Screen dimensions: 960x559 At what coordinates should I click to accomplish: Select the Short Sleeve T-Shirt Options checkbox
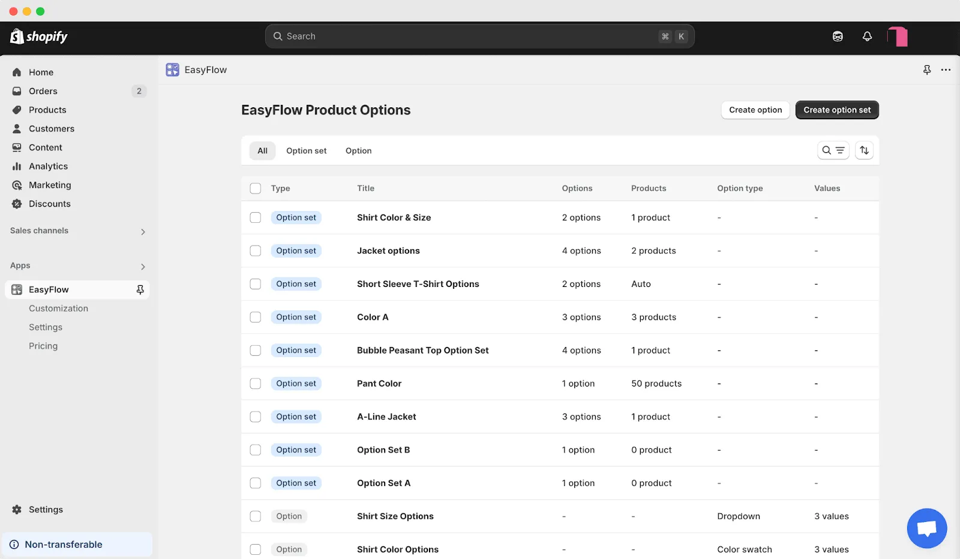pyautogui.click(x=256, y=284)
